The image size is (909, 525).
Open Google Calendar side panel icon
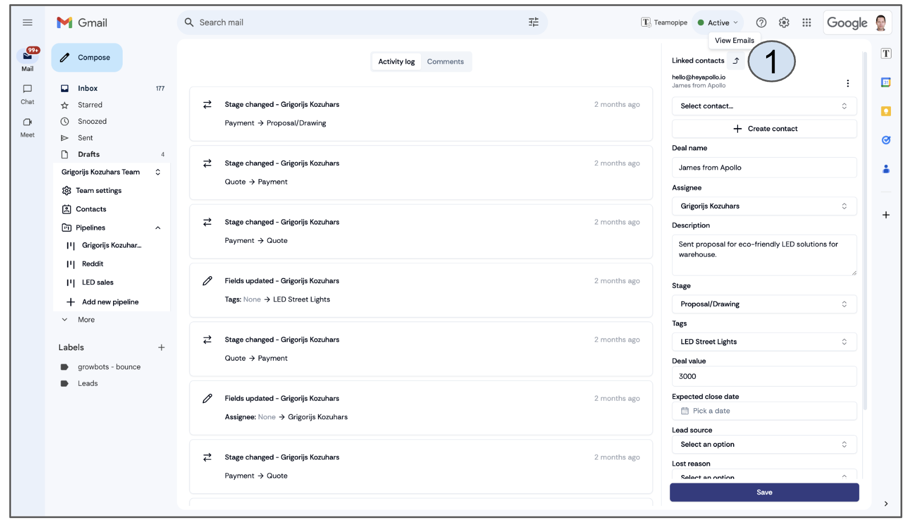pos(885,82)
